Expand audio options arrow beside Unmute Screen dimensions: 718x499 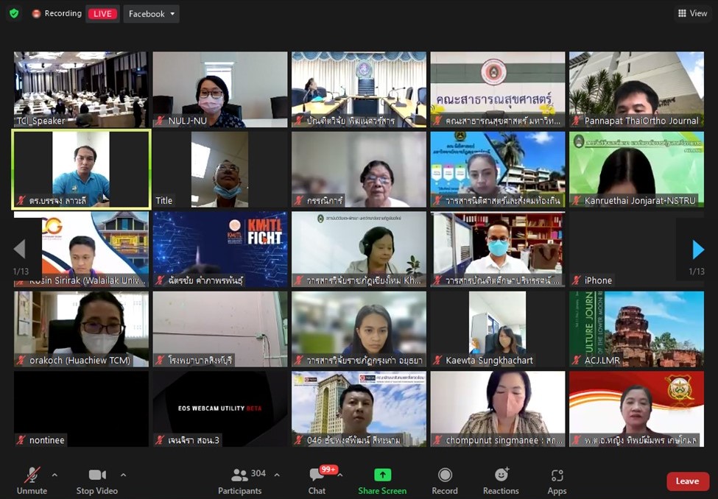pyautogui.click(x=55, y=475)
